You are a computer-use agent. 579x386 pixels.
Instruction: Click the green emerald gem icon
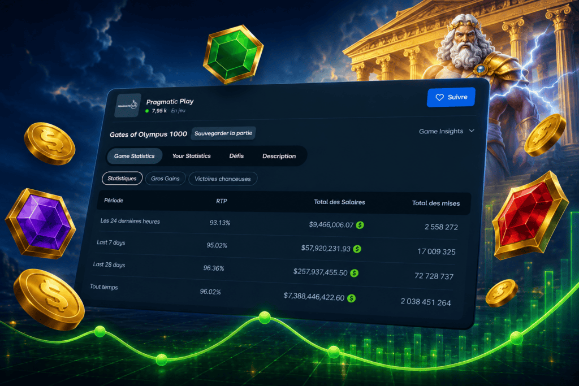pyautogui.click(x=233, y=54)
